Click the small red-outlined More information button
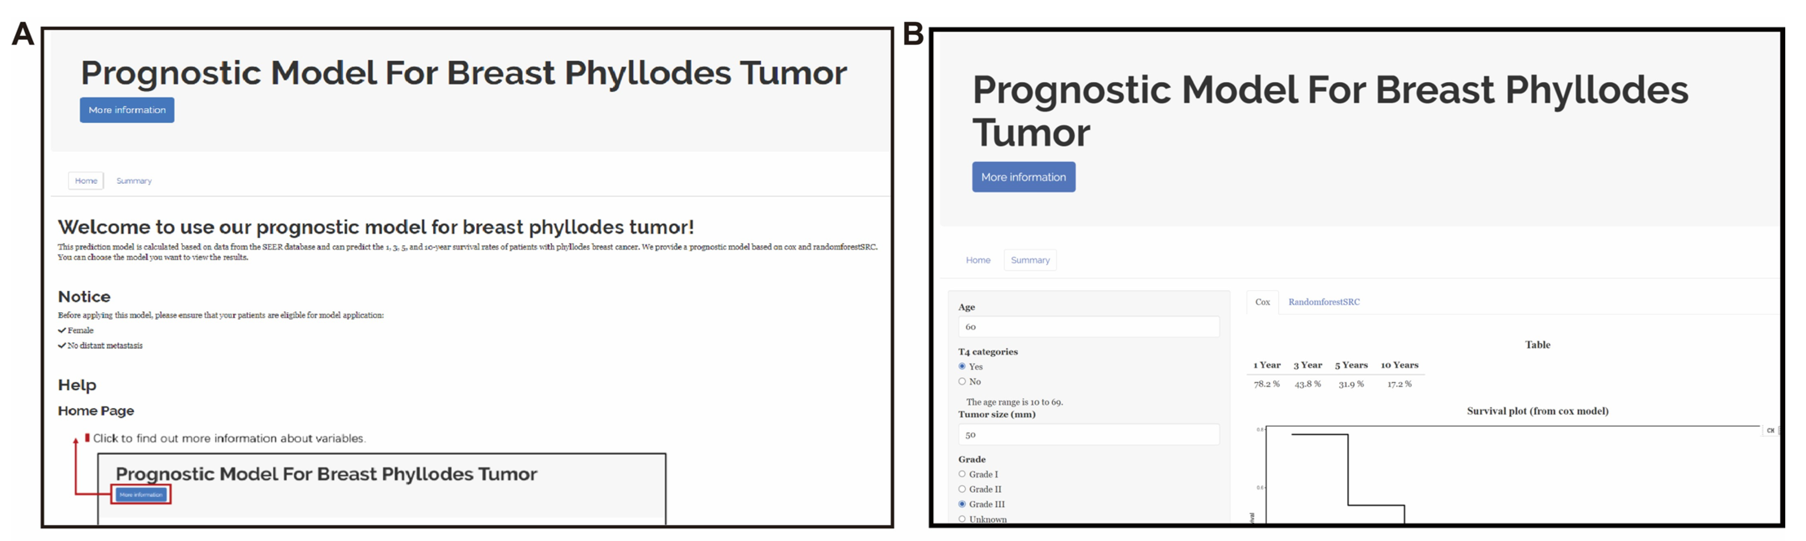Image resolution: width=1806 pixels, height=541 pixels. (141, 495)
